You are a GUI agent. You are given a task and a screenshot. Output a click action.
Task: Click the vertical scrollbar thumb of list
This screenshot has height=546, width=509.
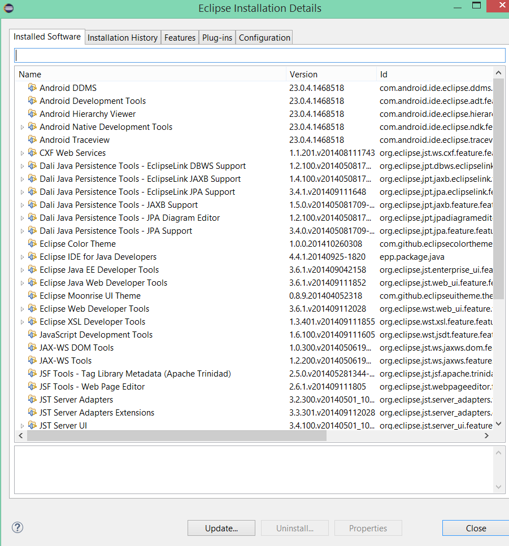[498, 189]
